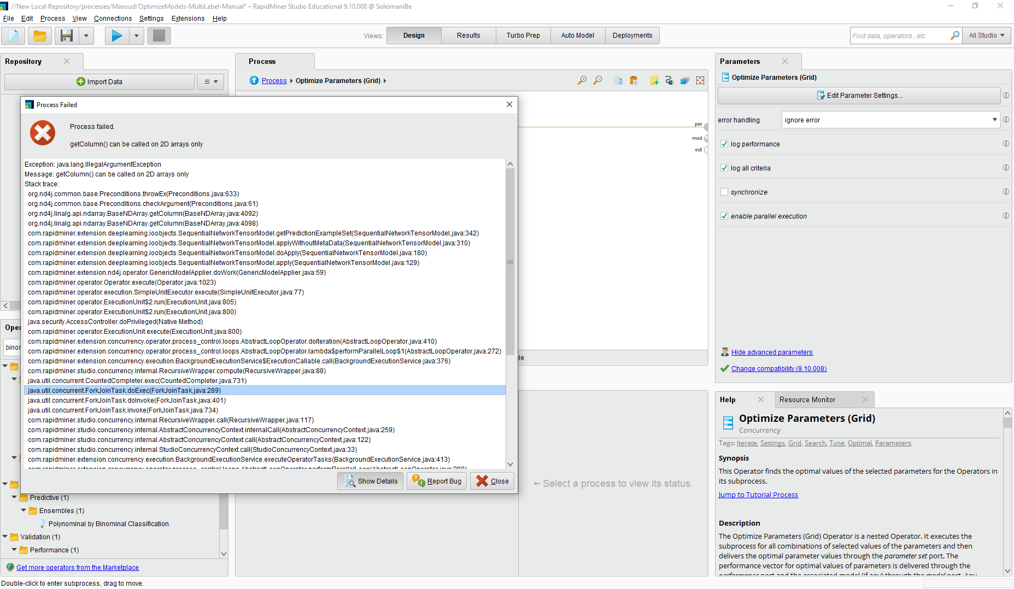This screenshot has height=589, width=1014.
Task: Click the New Process toolbar icon
Action: click(x=13, y=36)
